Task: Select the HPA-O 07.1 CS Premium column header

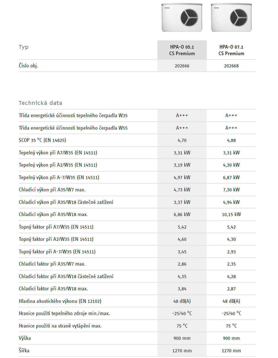Action: click(x=231, y=50)
